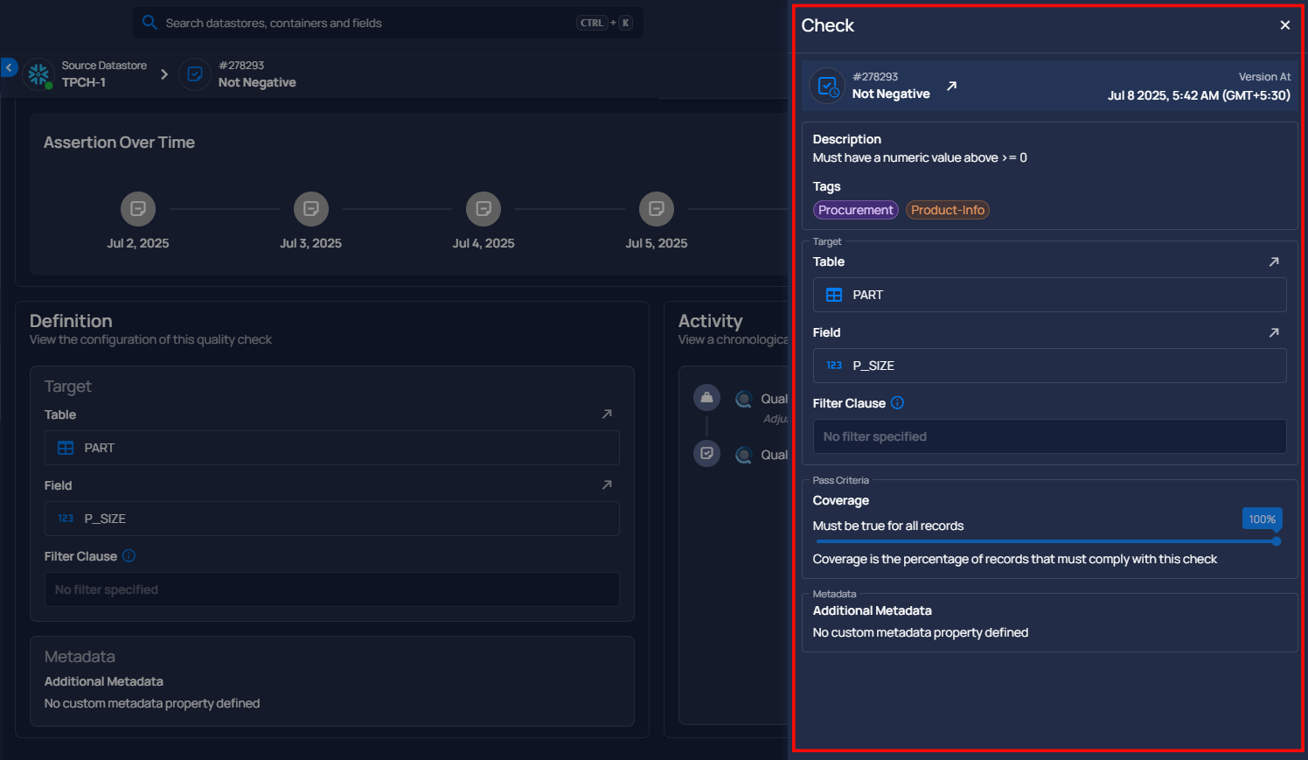Click the description 'Must have a numeric value above >= 0'
This screenshot has height=760, width=1308.
point(920,157)
